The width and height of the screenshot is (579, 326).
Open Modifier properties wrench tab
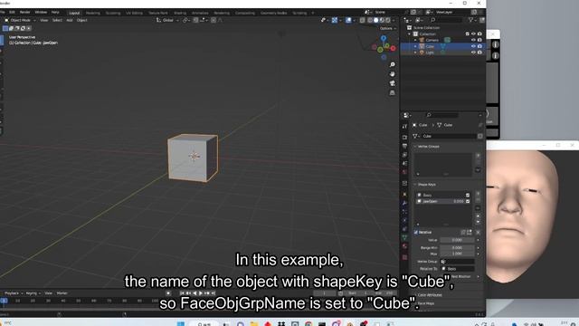tap(404, 203)
